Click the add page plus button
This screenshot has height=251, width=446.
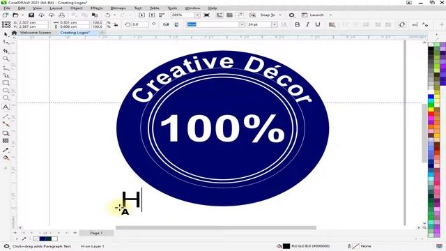[x=75, y=233]
